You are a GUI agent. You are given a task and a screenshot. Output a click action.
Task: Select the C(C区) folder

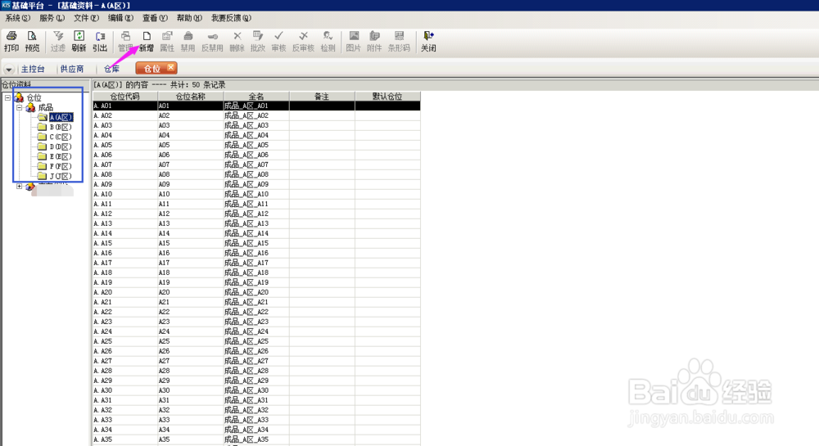(61, 137)
